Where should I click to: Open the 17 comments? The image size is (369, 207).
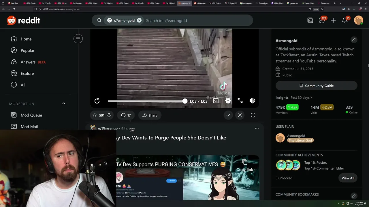126,115
